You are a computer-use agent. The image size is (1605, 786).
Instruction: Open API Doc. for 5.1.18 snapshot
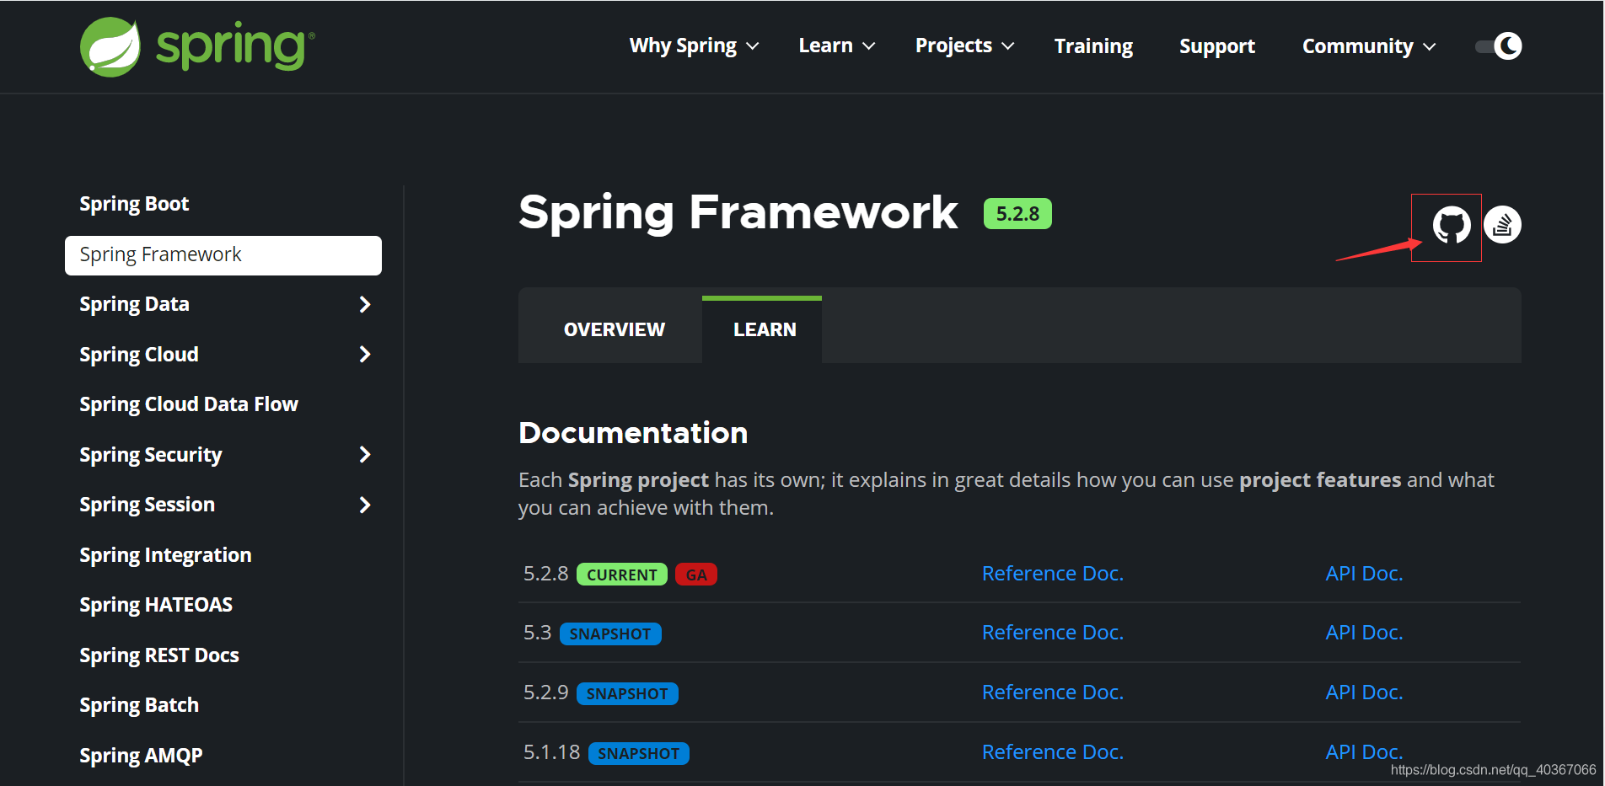(x=1364, y=752)
